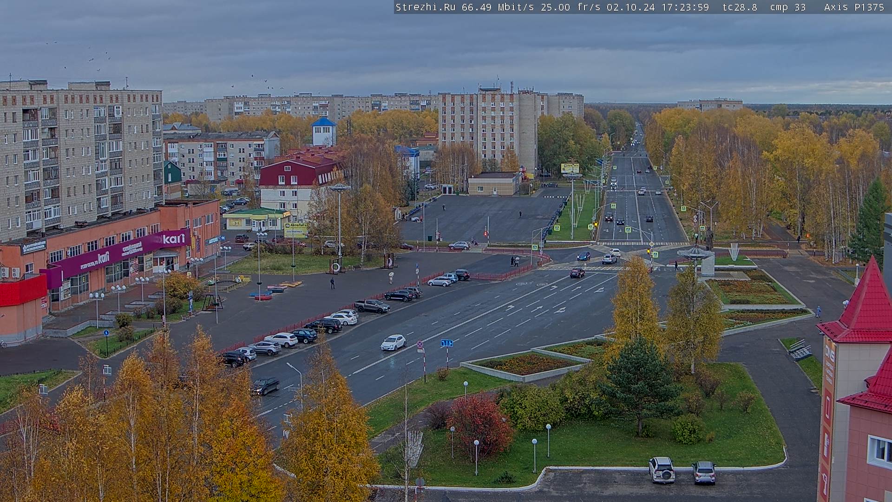Click the 25.00 fr/s frame rate
This screenshot has height=502, width=892.
click(x=571, y=7)
